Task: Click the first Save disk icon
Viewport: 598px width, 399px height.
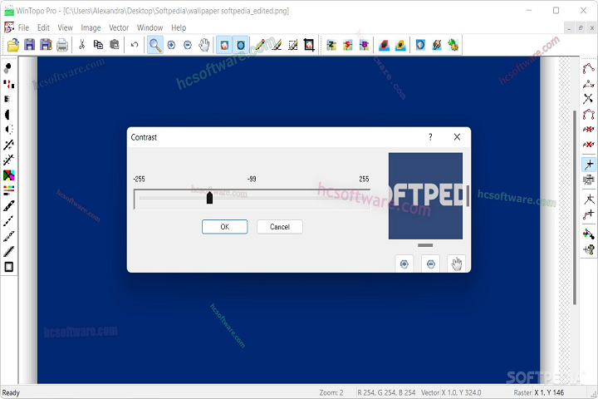Action: [x=29, y=45]
